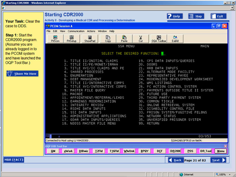Open the Help button at top

coord(174,16)
